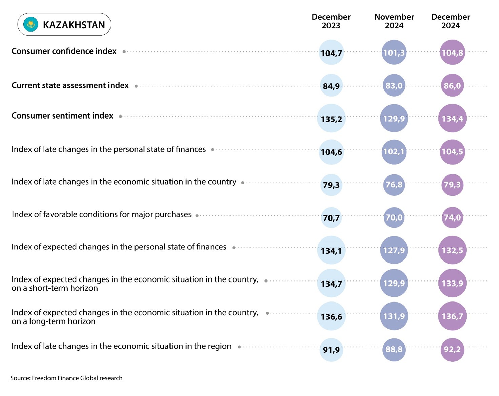Select the 127,9 expected finances bubble

[x=394, y=250]
